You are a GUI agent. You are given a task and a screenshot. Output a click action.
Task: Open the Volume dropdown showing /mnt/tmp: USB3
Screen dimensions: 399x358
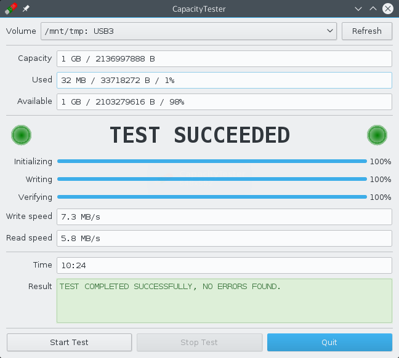pyautogui.click(x=188, y=31)
